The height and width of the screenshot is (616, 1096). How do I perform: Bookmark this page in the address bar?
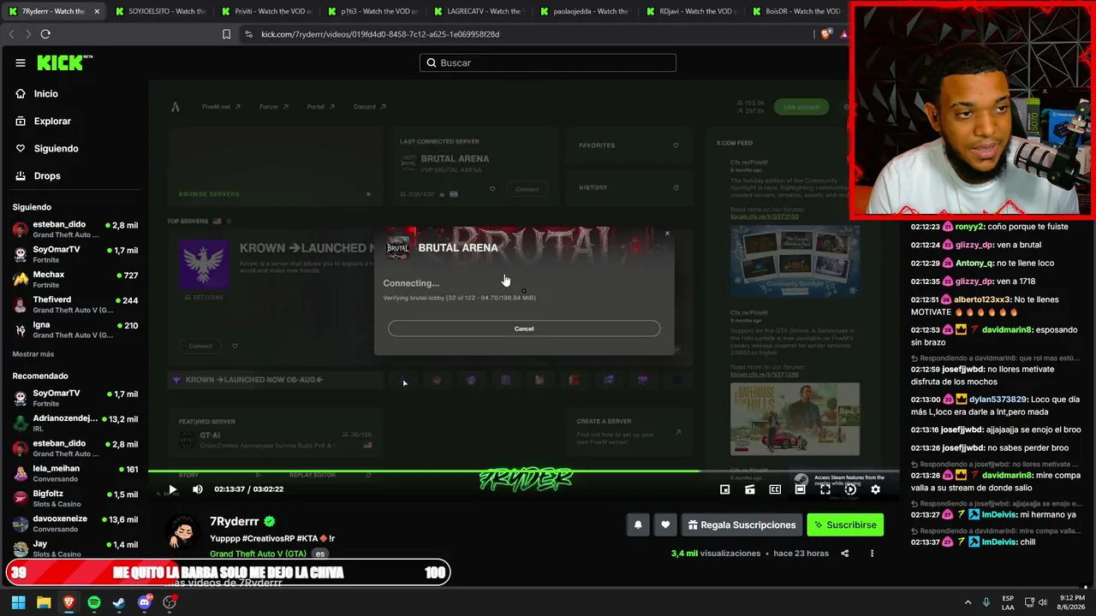(x=226, y=34)
